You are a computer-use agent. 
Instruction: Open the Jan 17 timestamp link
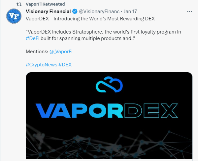coord(130,11)
